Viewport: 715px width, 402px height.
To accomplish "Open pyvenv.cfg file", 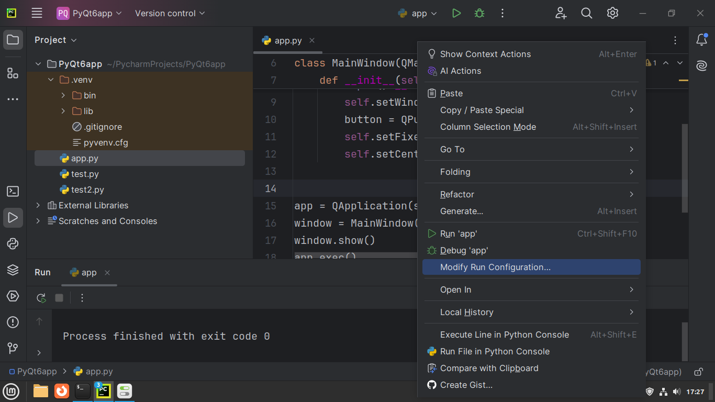I will click(100, 142).
